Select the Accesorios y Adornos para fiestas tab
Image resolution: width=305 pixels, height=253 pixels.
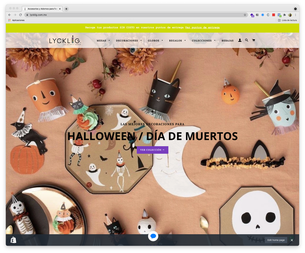tap(42, 9)
